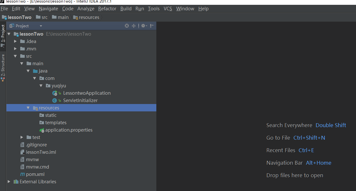Open the Tools menu
This screenshot has height=191, width=356.
pyautogui.click(x=154, y=9)
